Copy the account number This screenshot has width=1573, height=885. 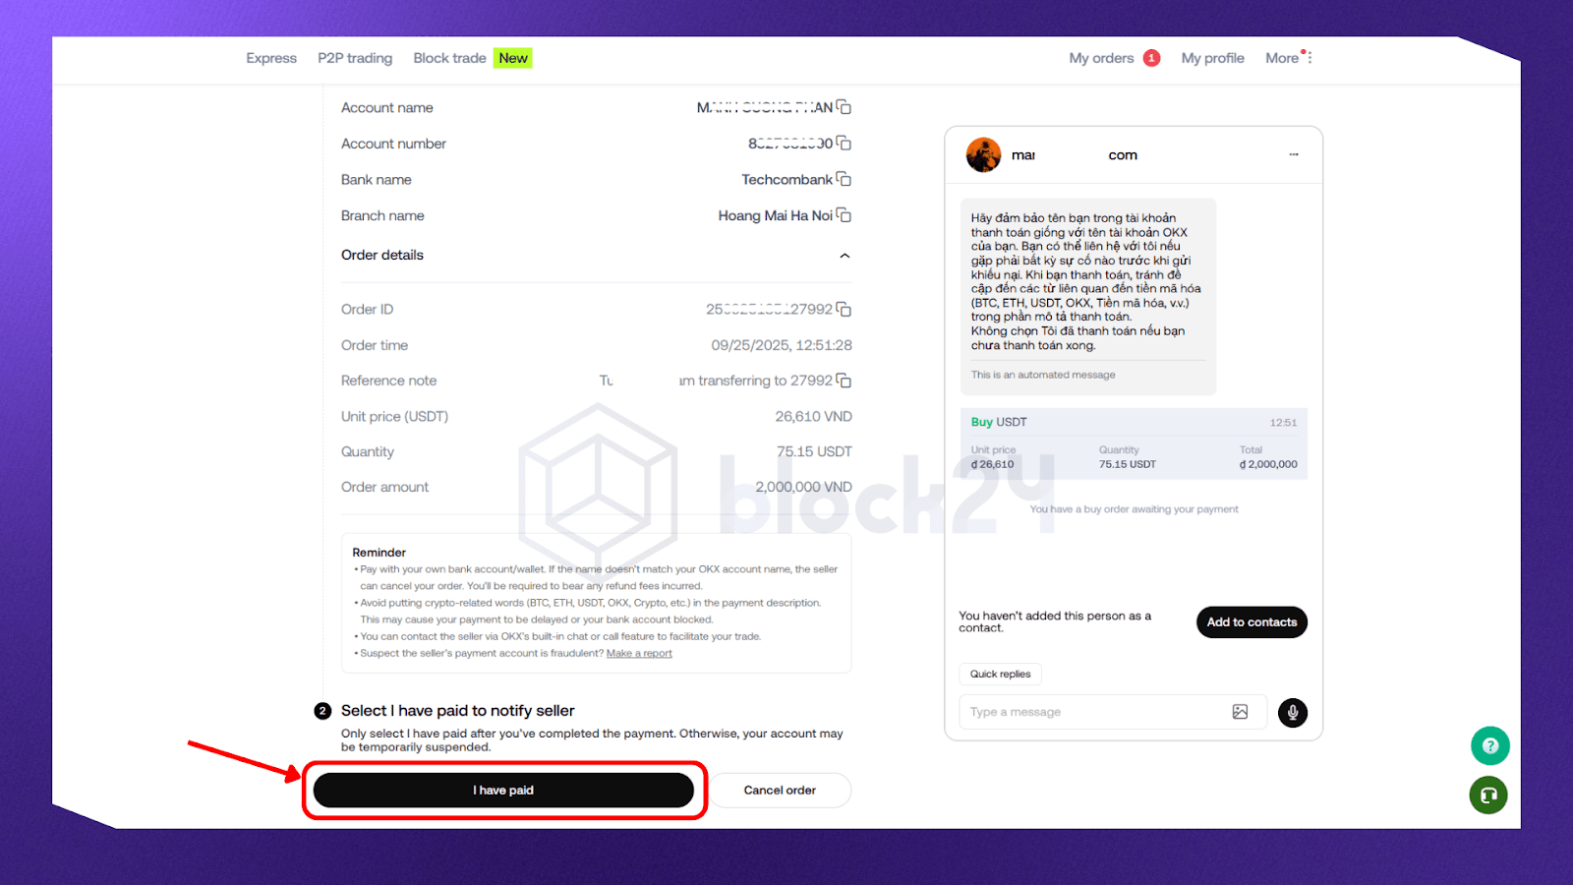click(844, 144)
